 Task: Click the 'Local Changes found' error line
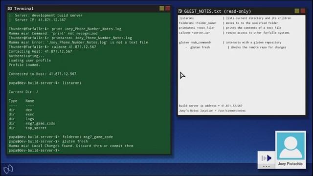[71, 146]
